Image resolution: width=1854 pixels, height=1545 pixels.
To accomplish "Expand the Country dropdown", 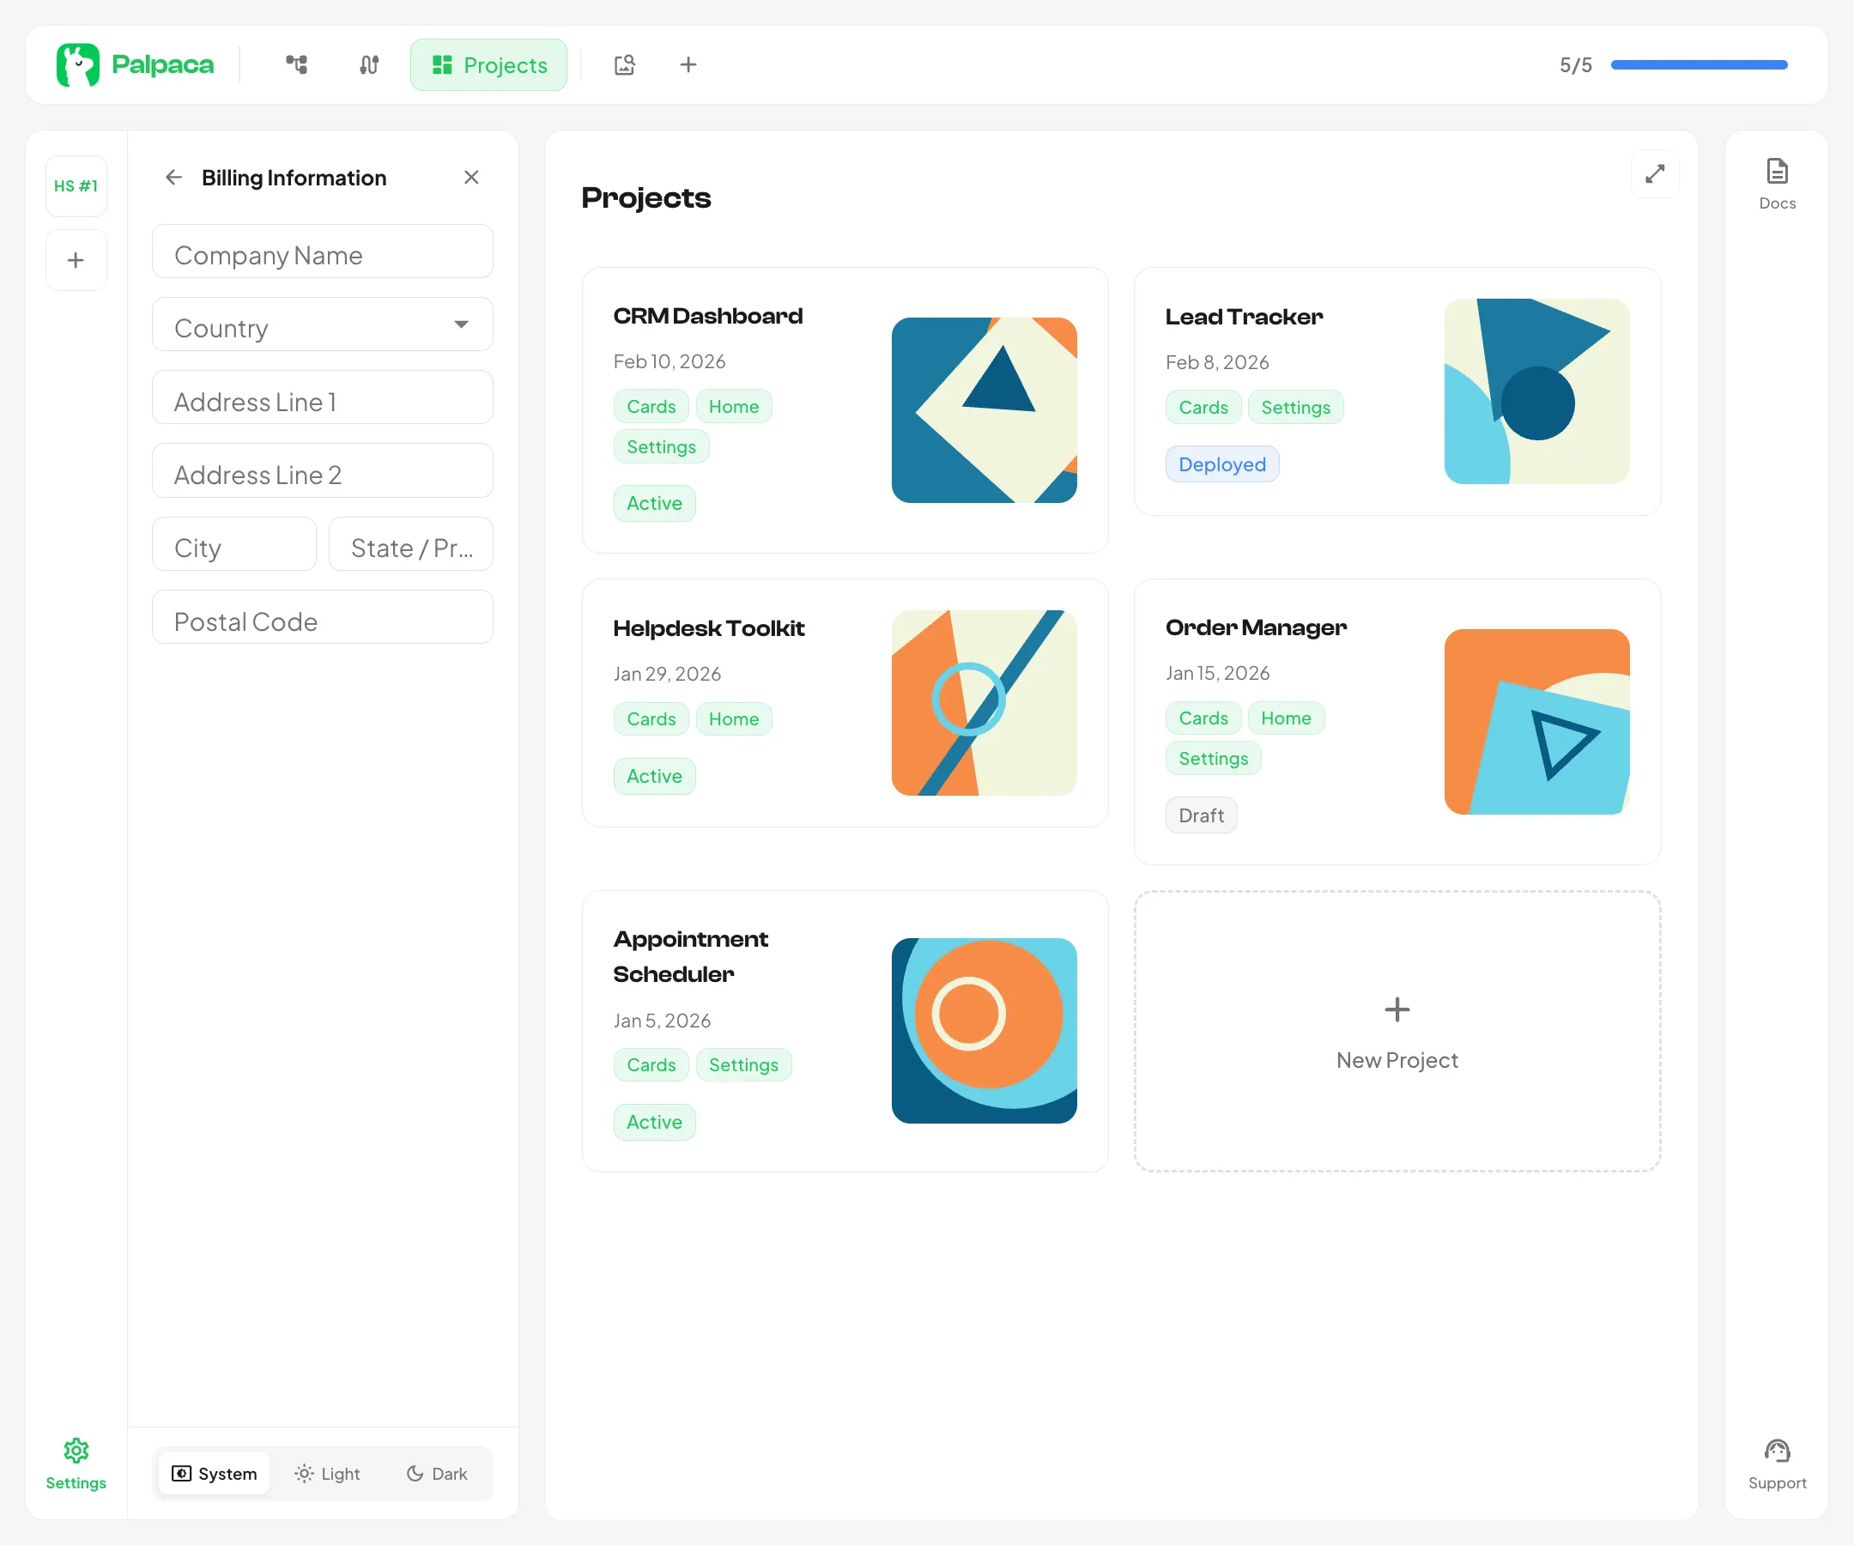I will pyautogui.click(x=322, y=327).
